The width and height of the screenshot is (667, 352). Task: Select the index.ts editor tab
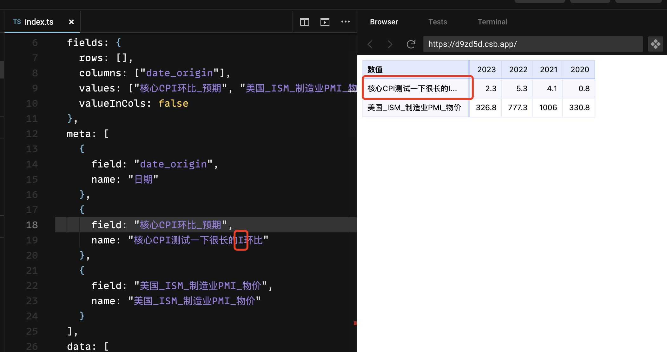pos(39,22)
